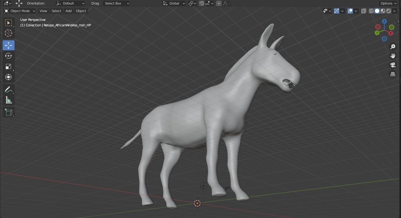Switch to the Scale tool
This screenshot has height=218, width=401.
pos(8,66)
